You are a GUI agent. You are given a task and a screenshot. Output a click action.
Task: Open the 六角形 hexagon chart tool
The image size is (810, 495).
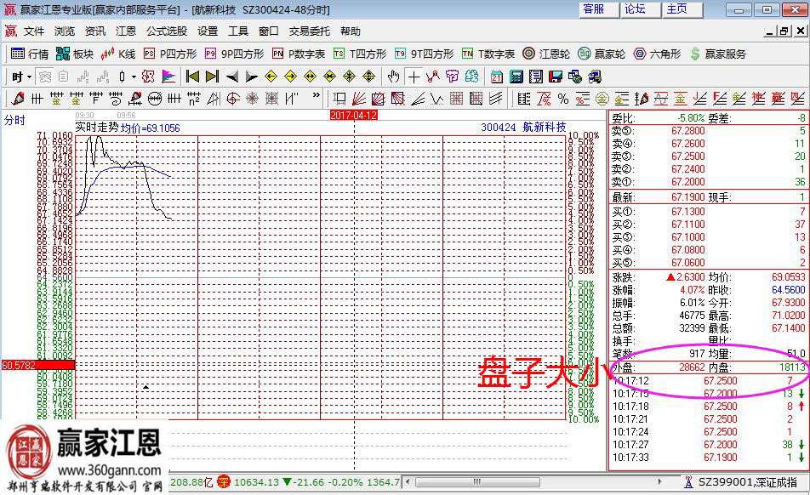657,54
